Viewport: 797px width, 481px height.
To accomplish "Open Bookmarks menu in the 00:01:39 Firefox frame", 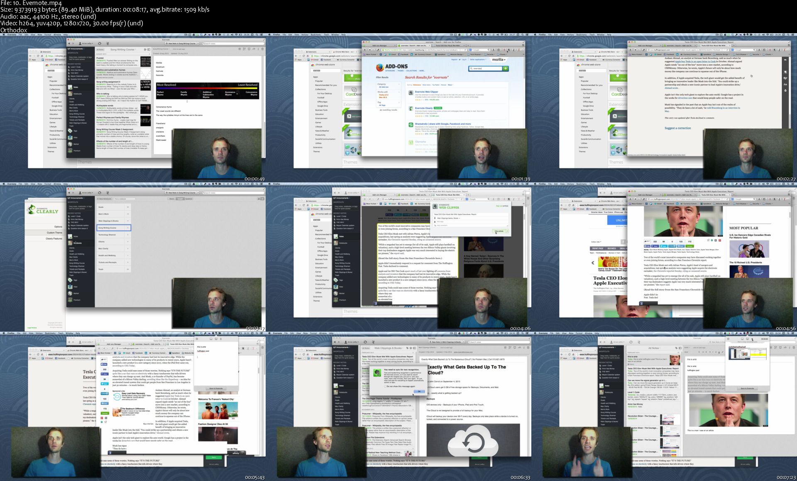I will coord(317,34).
